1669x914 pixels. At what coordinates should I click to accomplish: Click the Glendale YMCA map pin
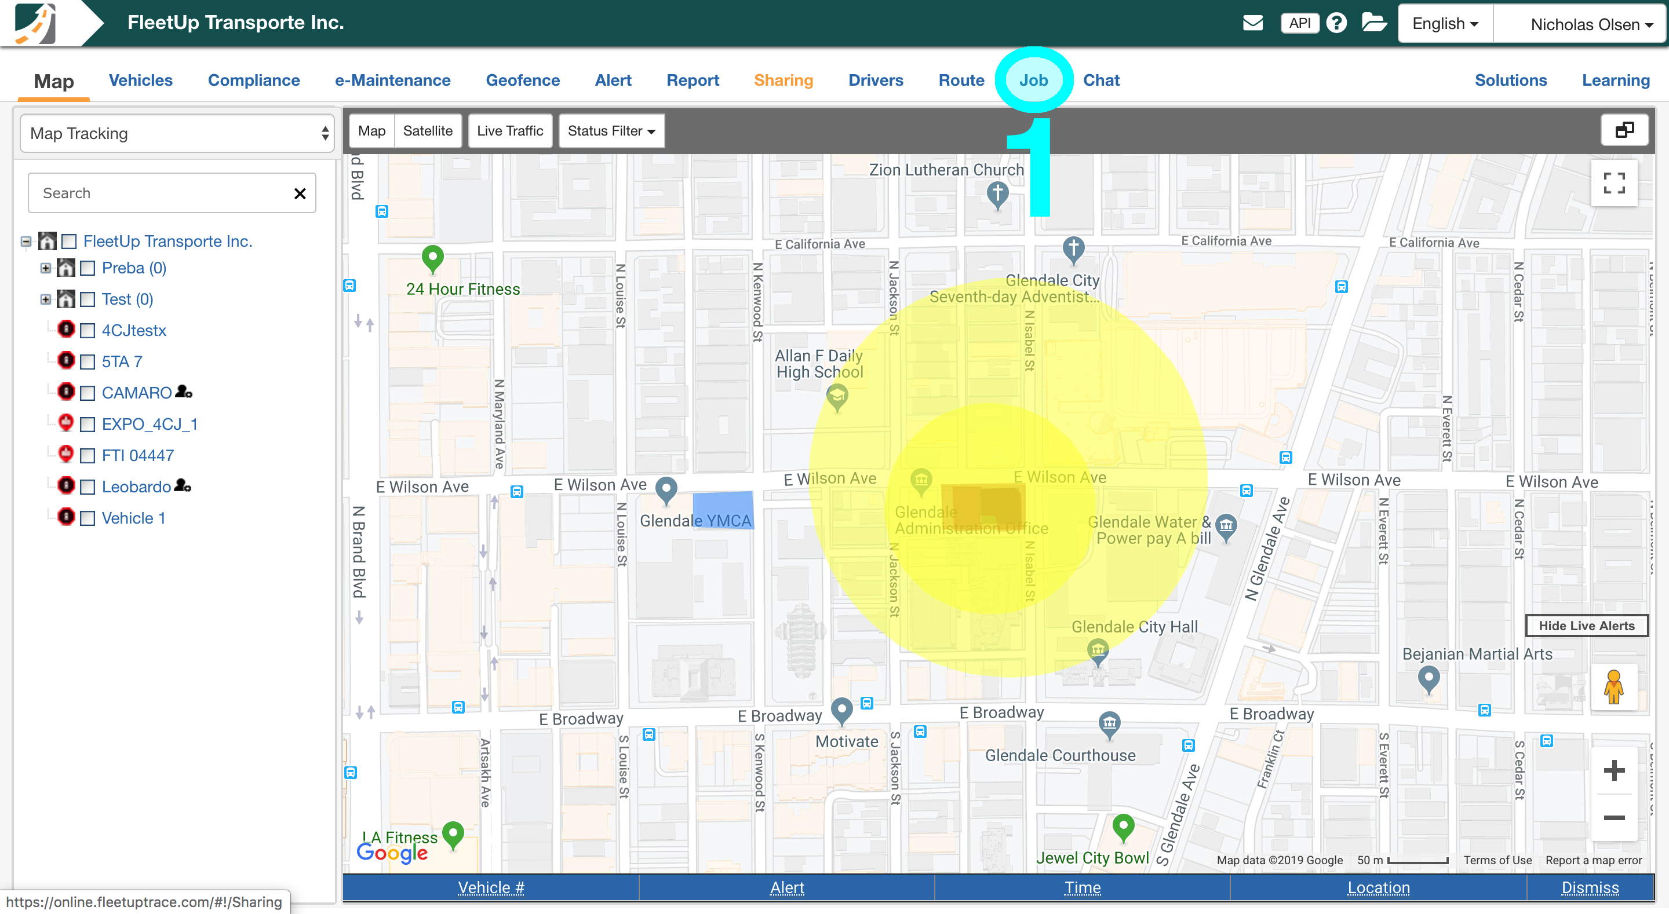(x=666, y=491)
